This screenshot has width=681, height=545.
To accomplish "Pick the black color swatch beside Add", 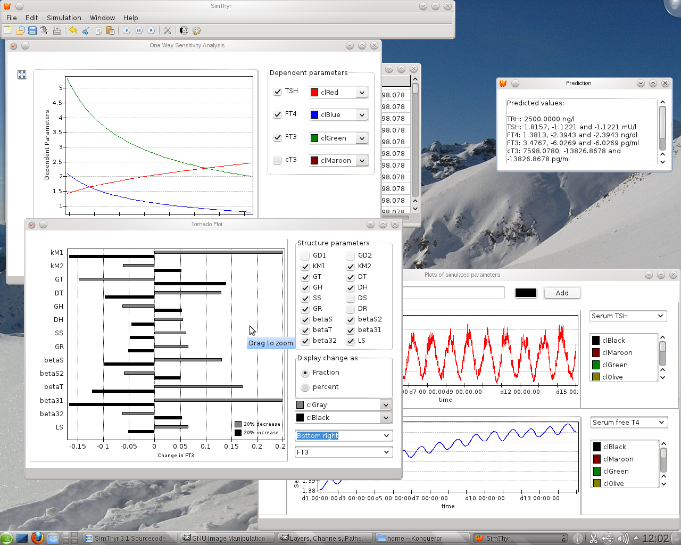I will click(x=526, y=292).
